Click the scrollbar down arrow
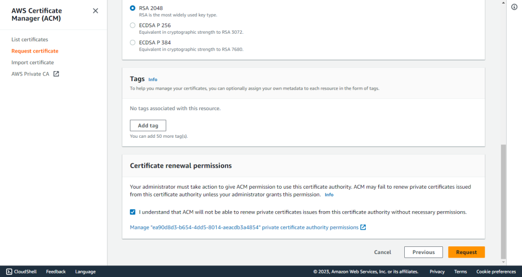The image size is (522, 277). [x=503, y=262]
